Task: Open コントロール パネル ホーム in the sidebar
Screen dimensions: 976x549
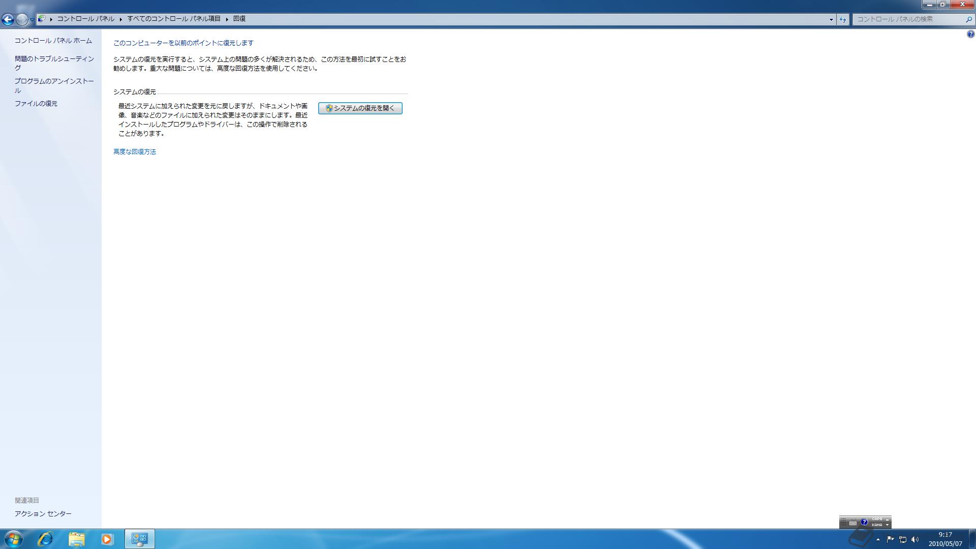Action: (x=53, y=41)
